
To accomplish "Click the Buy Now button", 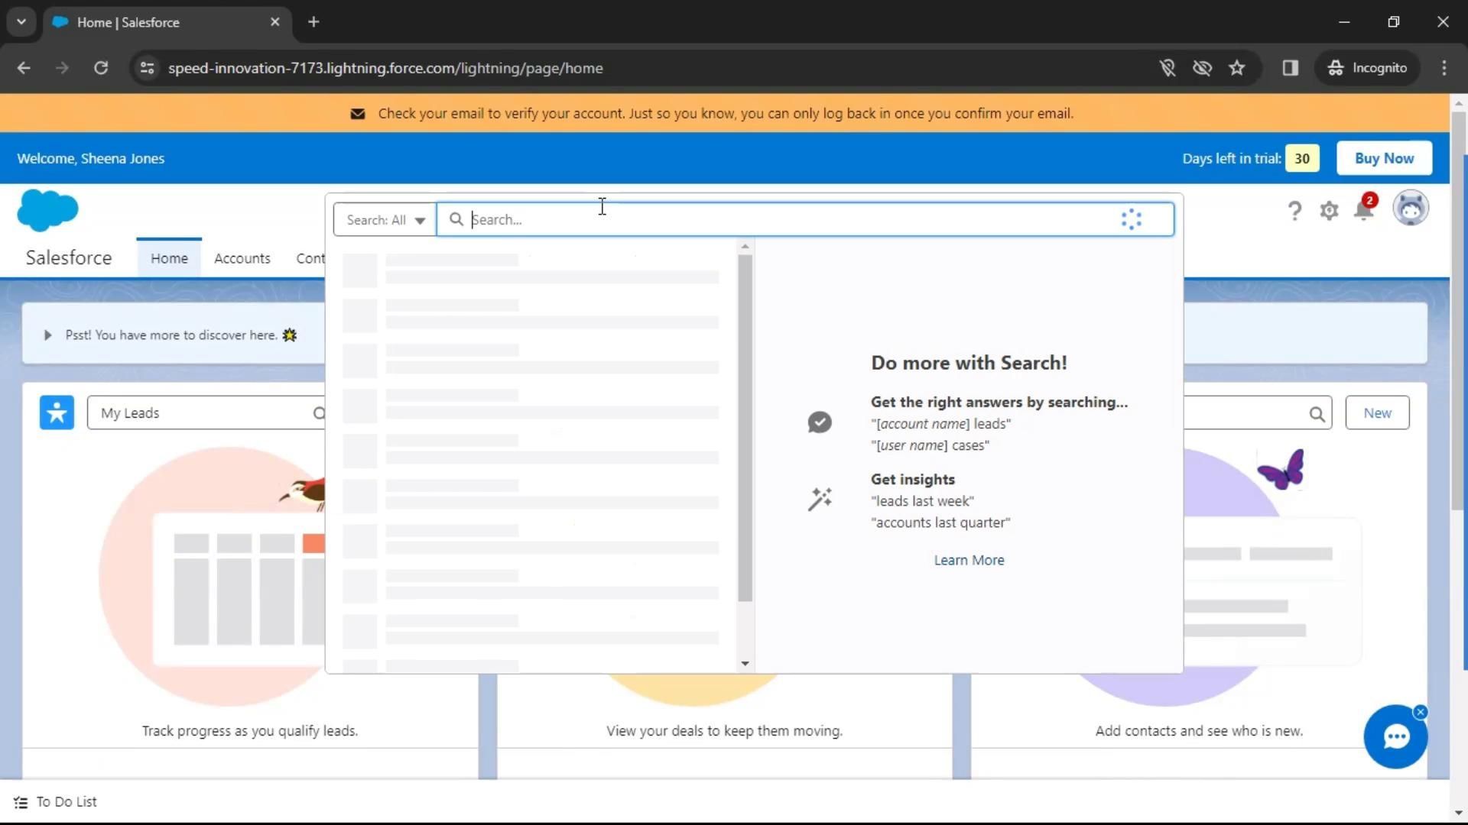I will pos(1383,158).
